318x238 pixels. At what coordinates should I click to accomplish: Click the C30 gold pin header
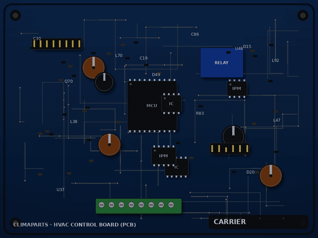[x=57, y=44]
